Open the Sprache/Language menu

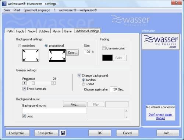tap(37, 10)
